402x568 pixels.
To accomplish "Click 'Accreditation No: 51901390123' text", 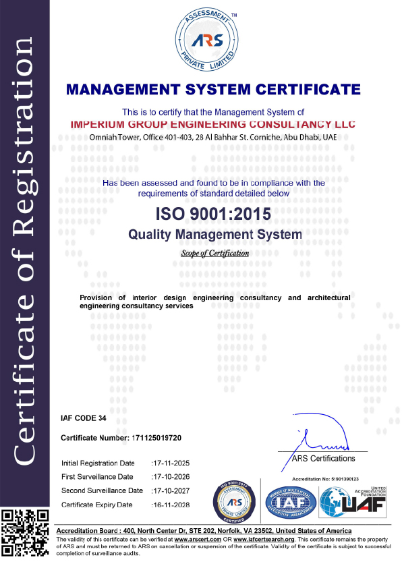I will [x=325, y=479].
